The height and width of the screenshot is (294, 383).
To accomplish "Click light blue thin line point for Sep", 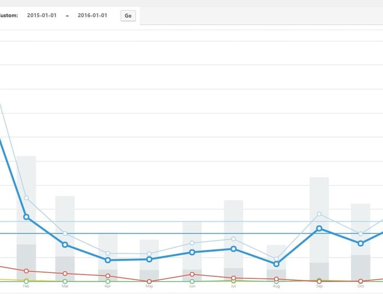I will 319,214.
